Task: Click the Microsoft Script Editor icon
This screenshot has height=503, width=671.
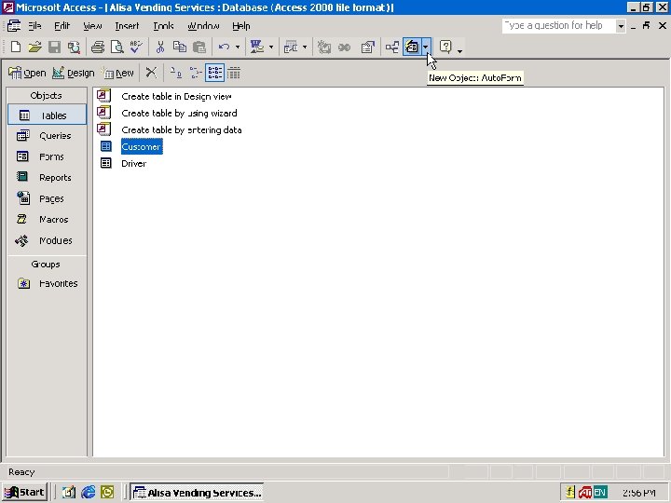Action: click(344, 47)
